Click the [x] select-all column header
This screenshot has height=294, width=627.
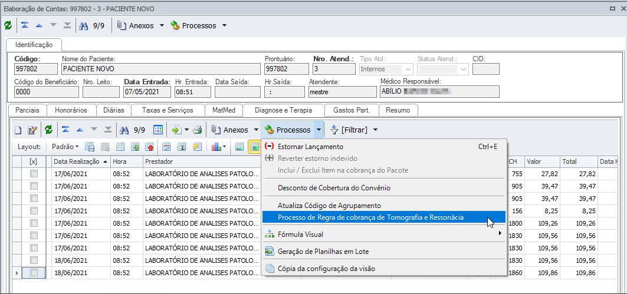point(34,161)
